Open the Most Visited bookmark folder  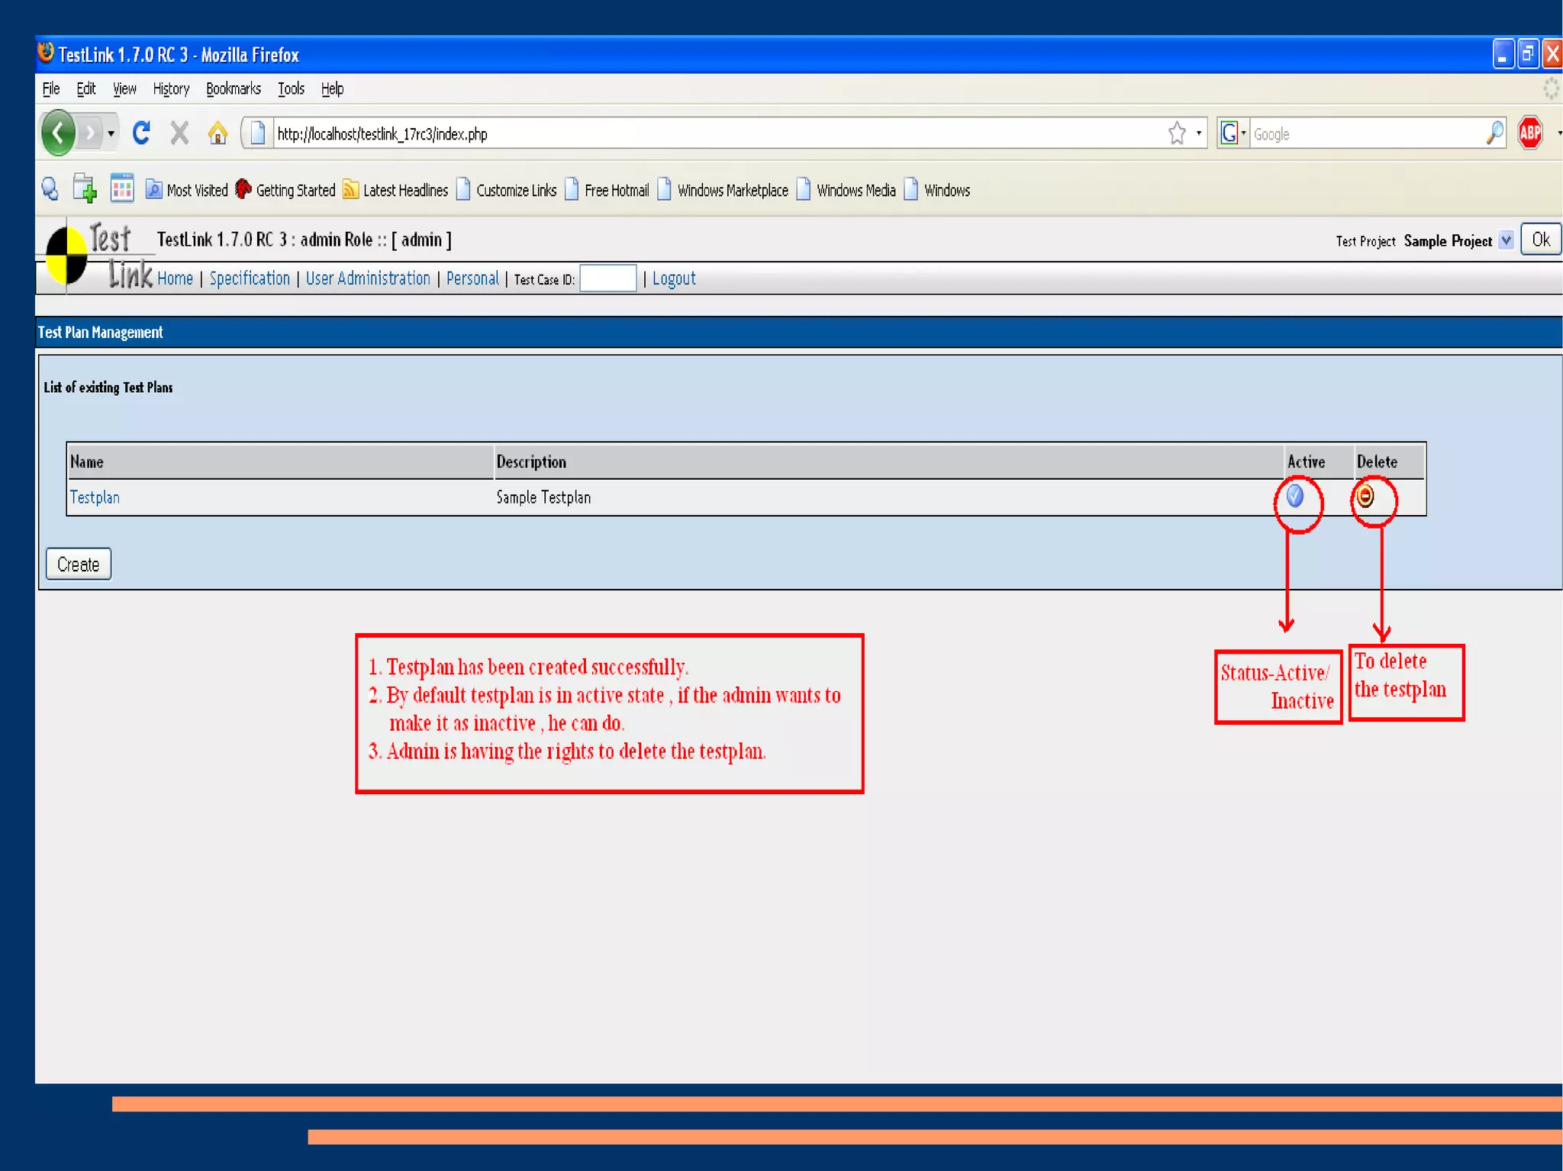186,190
